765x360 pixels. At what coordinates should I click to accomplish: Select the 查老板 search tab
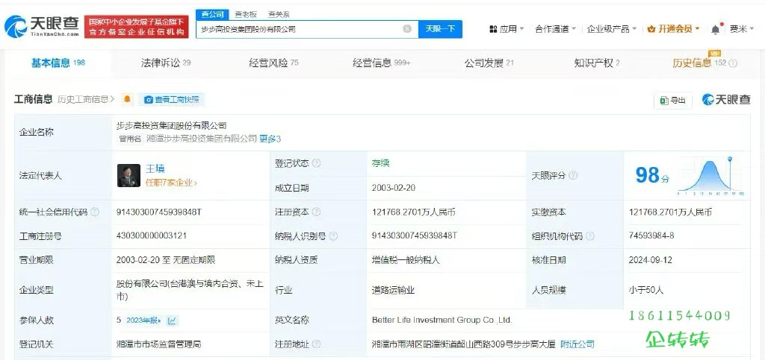tap(245, 15)
